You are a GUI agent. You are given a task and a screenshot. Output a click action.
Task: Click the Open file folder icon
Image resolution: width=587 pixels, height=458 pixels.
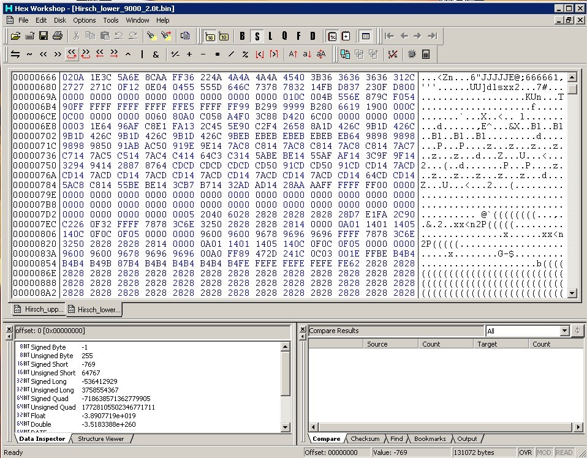[15, 36]
